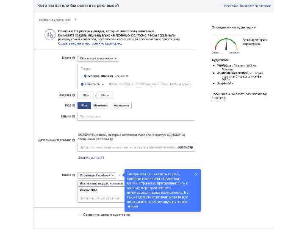Expand the Новая аудитория tab menu
Screen dimensions: 305x229
tap(58, 20)
